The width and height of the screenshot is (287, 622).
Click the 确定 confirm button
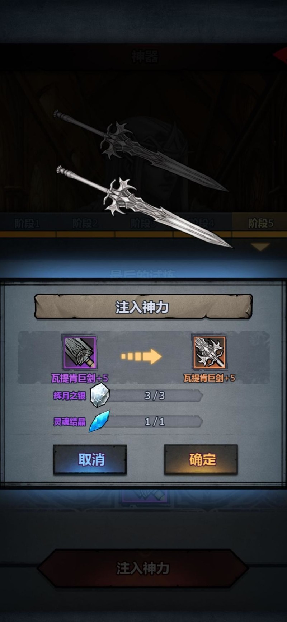tap(201, 460)
